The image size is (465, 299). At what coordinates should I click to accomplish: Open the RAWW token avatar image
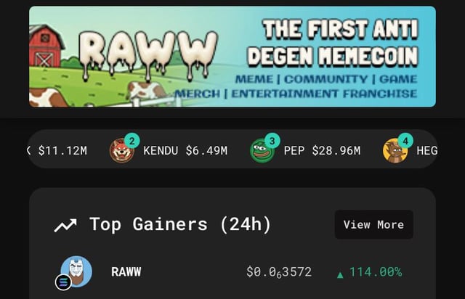pos(76,271)
